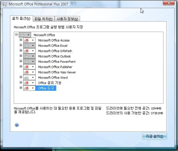
Task: Open the blue help question mark icon
Action: 17,125
